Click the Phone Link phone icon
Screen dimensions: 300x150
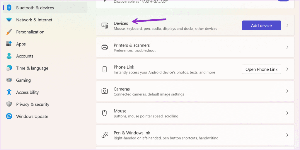(105, 69)
